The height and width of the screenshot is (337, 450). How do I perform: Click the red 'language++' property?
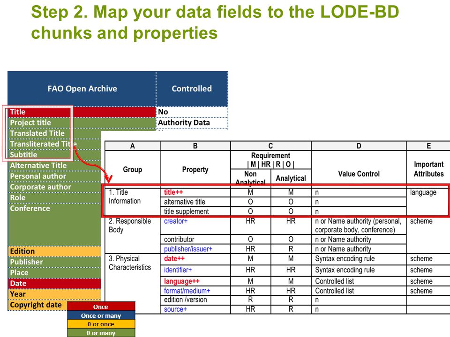(182, 281)
